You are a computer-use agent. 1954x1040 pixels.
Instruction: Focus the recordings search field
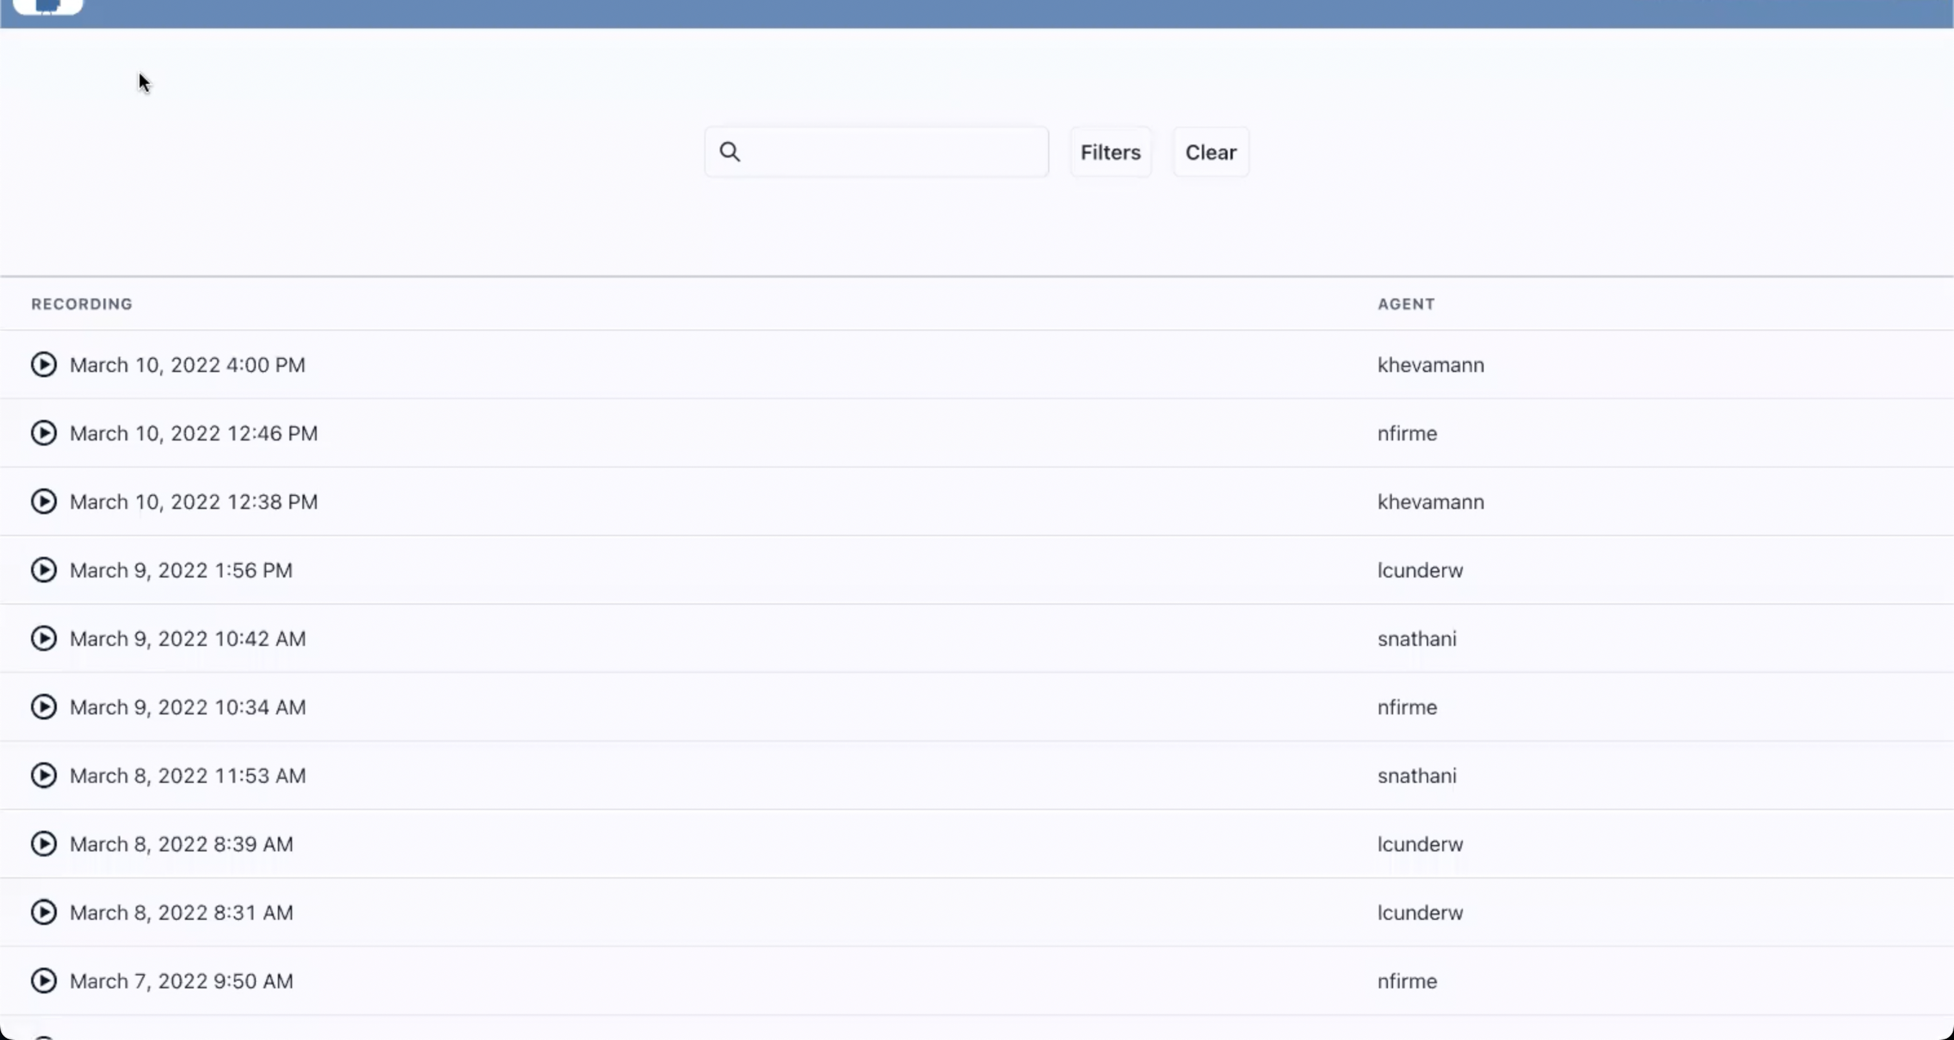click(895, 152)
